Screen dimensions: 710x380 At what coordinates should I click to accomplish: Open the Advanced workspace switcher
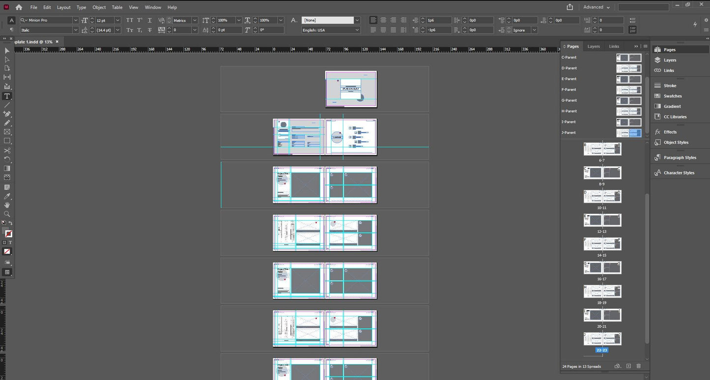[x=596, y=7]
